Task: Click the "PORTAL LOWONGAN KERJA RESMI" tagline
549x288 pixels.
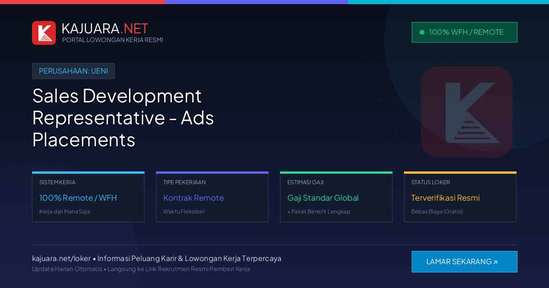Action: (x=113, y=40)
